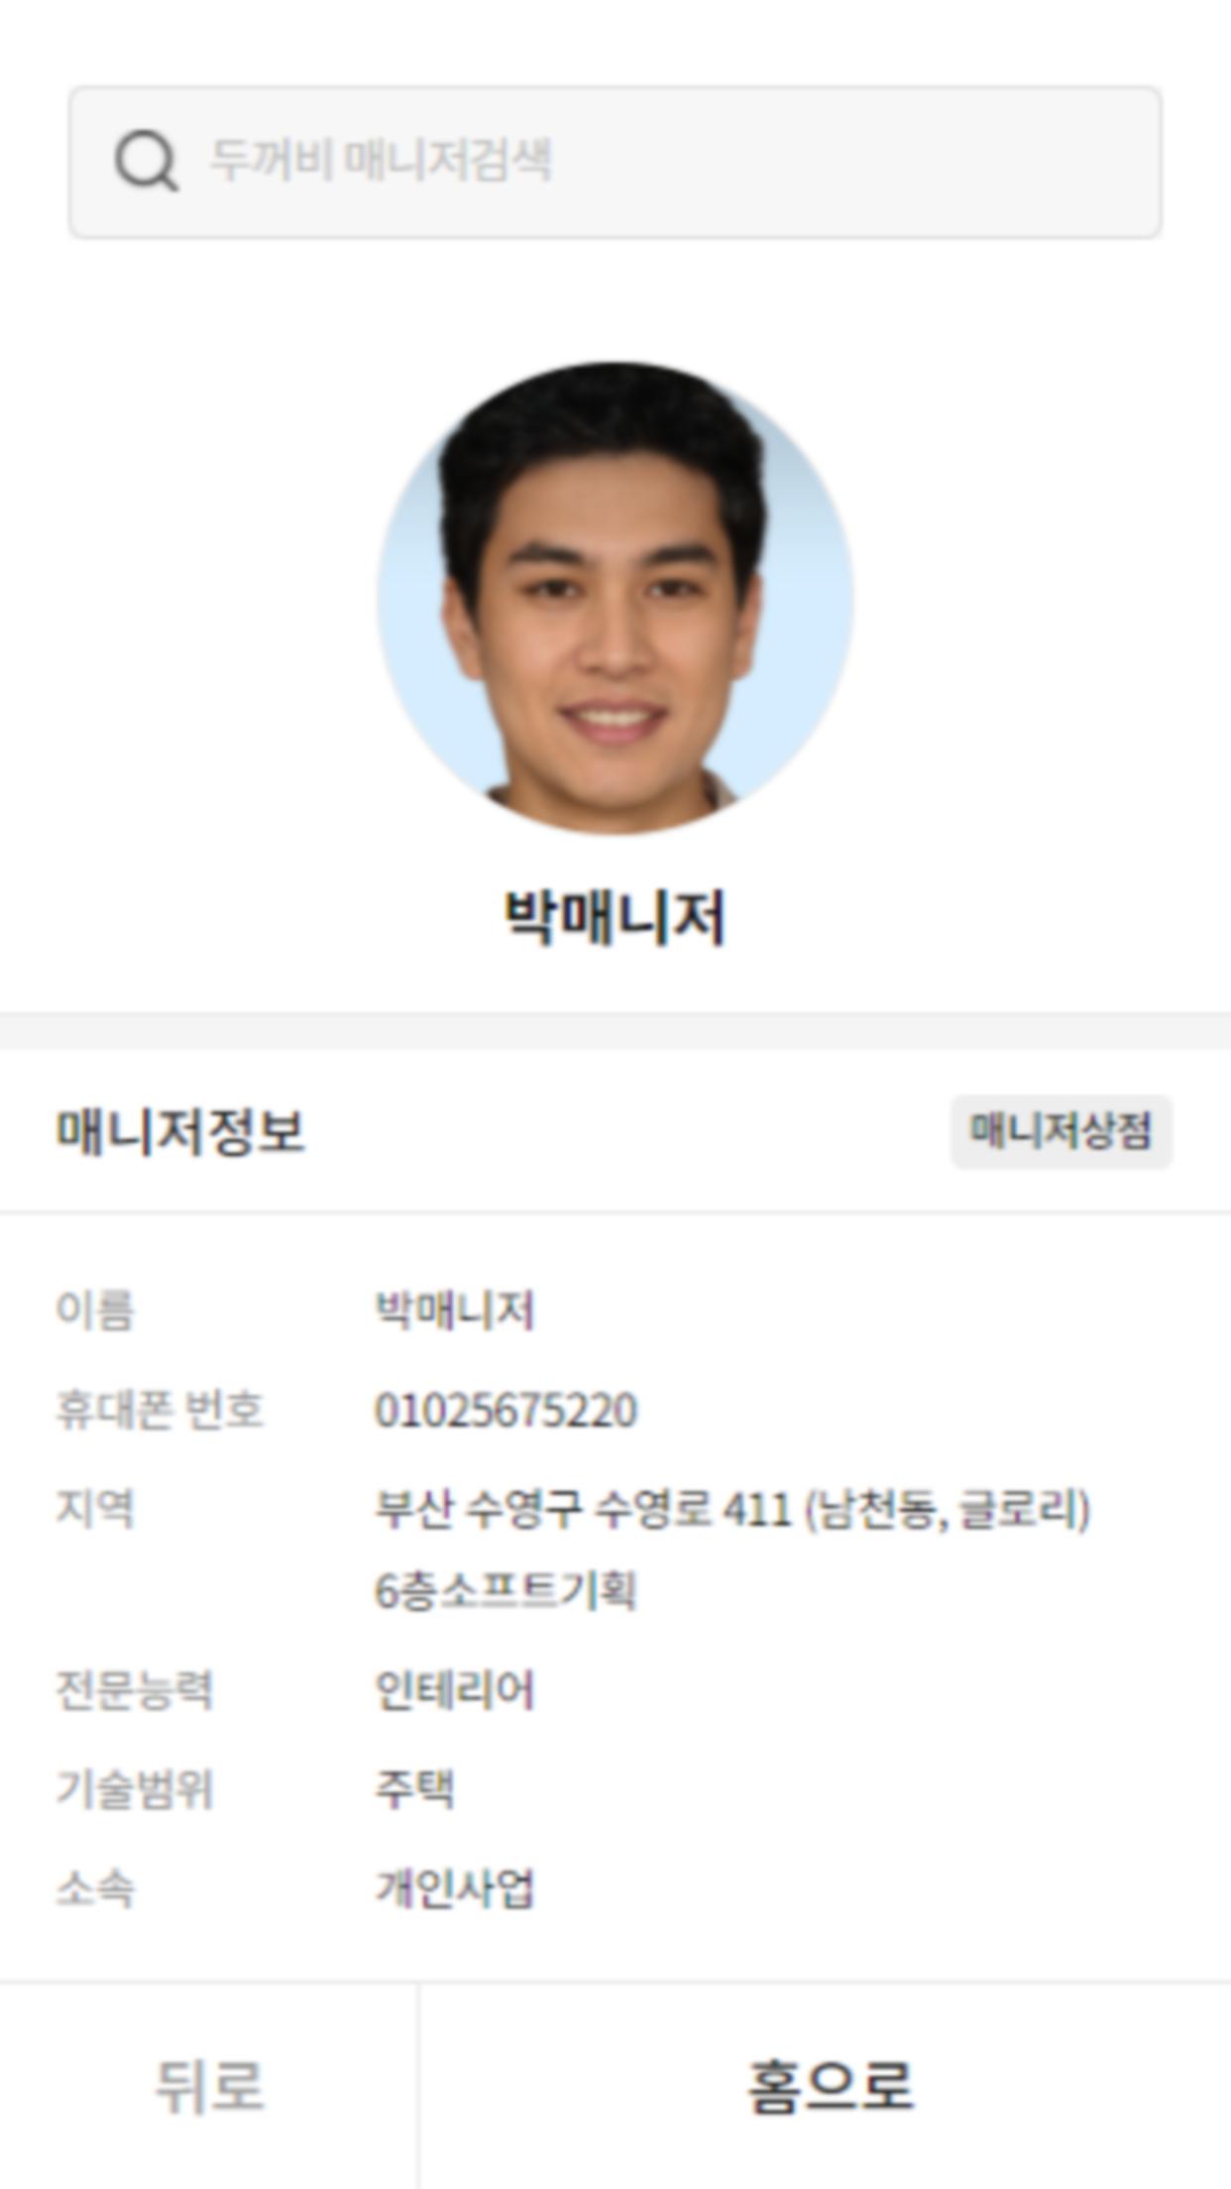Viewport: 1231px width, 2189px height.
Task: Select the 전문능력 field label
Action: (135, 1689)
